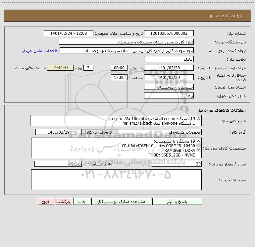
Task: Click 'HDD: SSD512GB - NVME' specification line
Action: coord(173,155)
